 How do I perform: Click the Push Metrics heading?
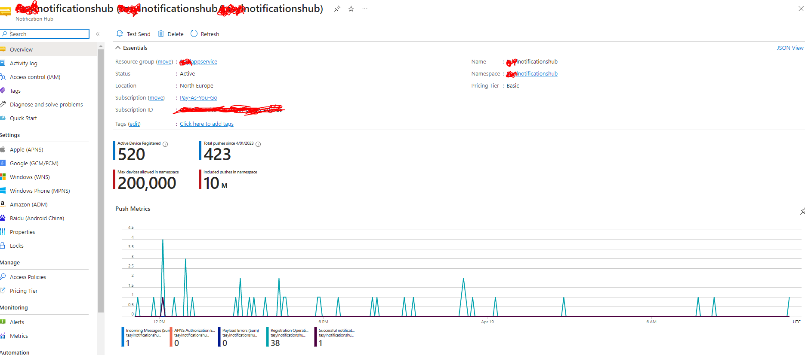point(133,209)
